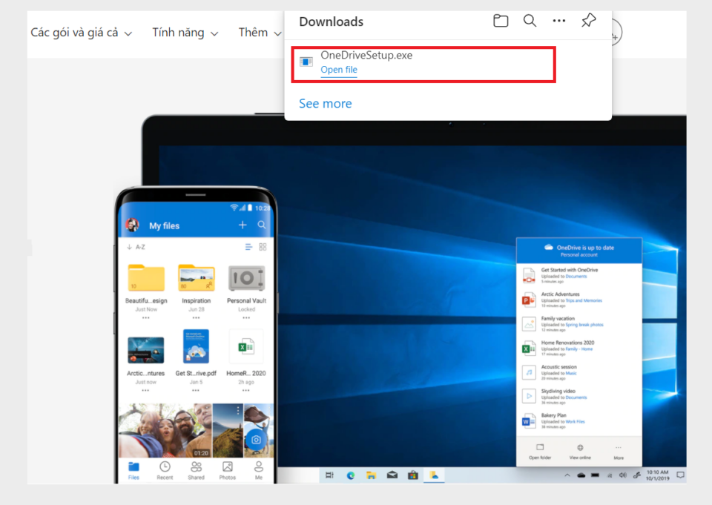Tap the profile avatar in phone app
712x505 pixels.
[x=133, y=225]
